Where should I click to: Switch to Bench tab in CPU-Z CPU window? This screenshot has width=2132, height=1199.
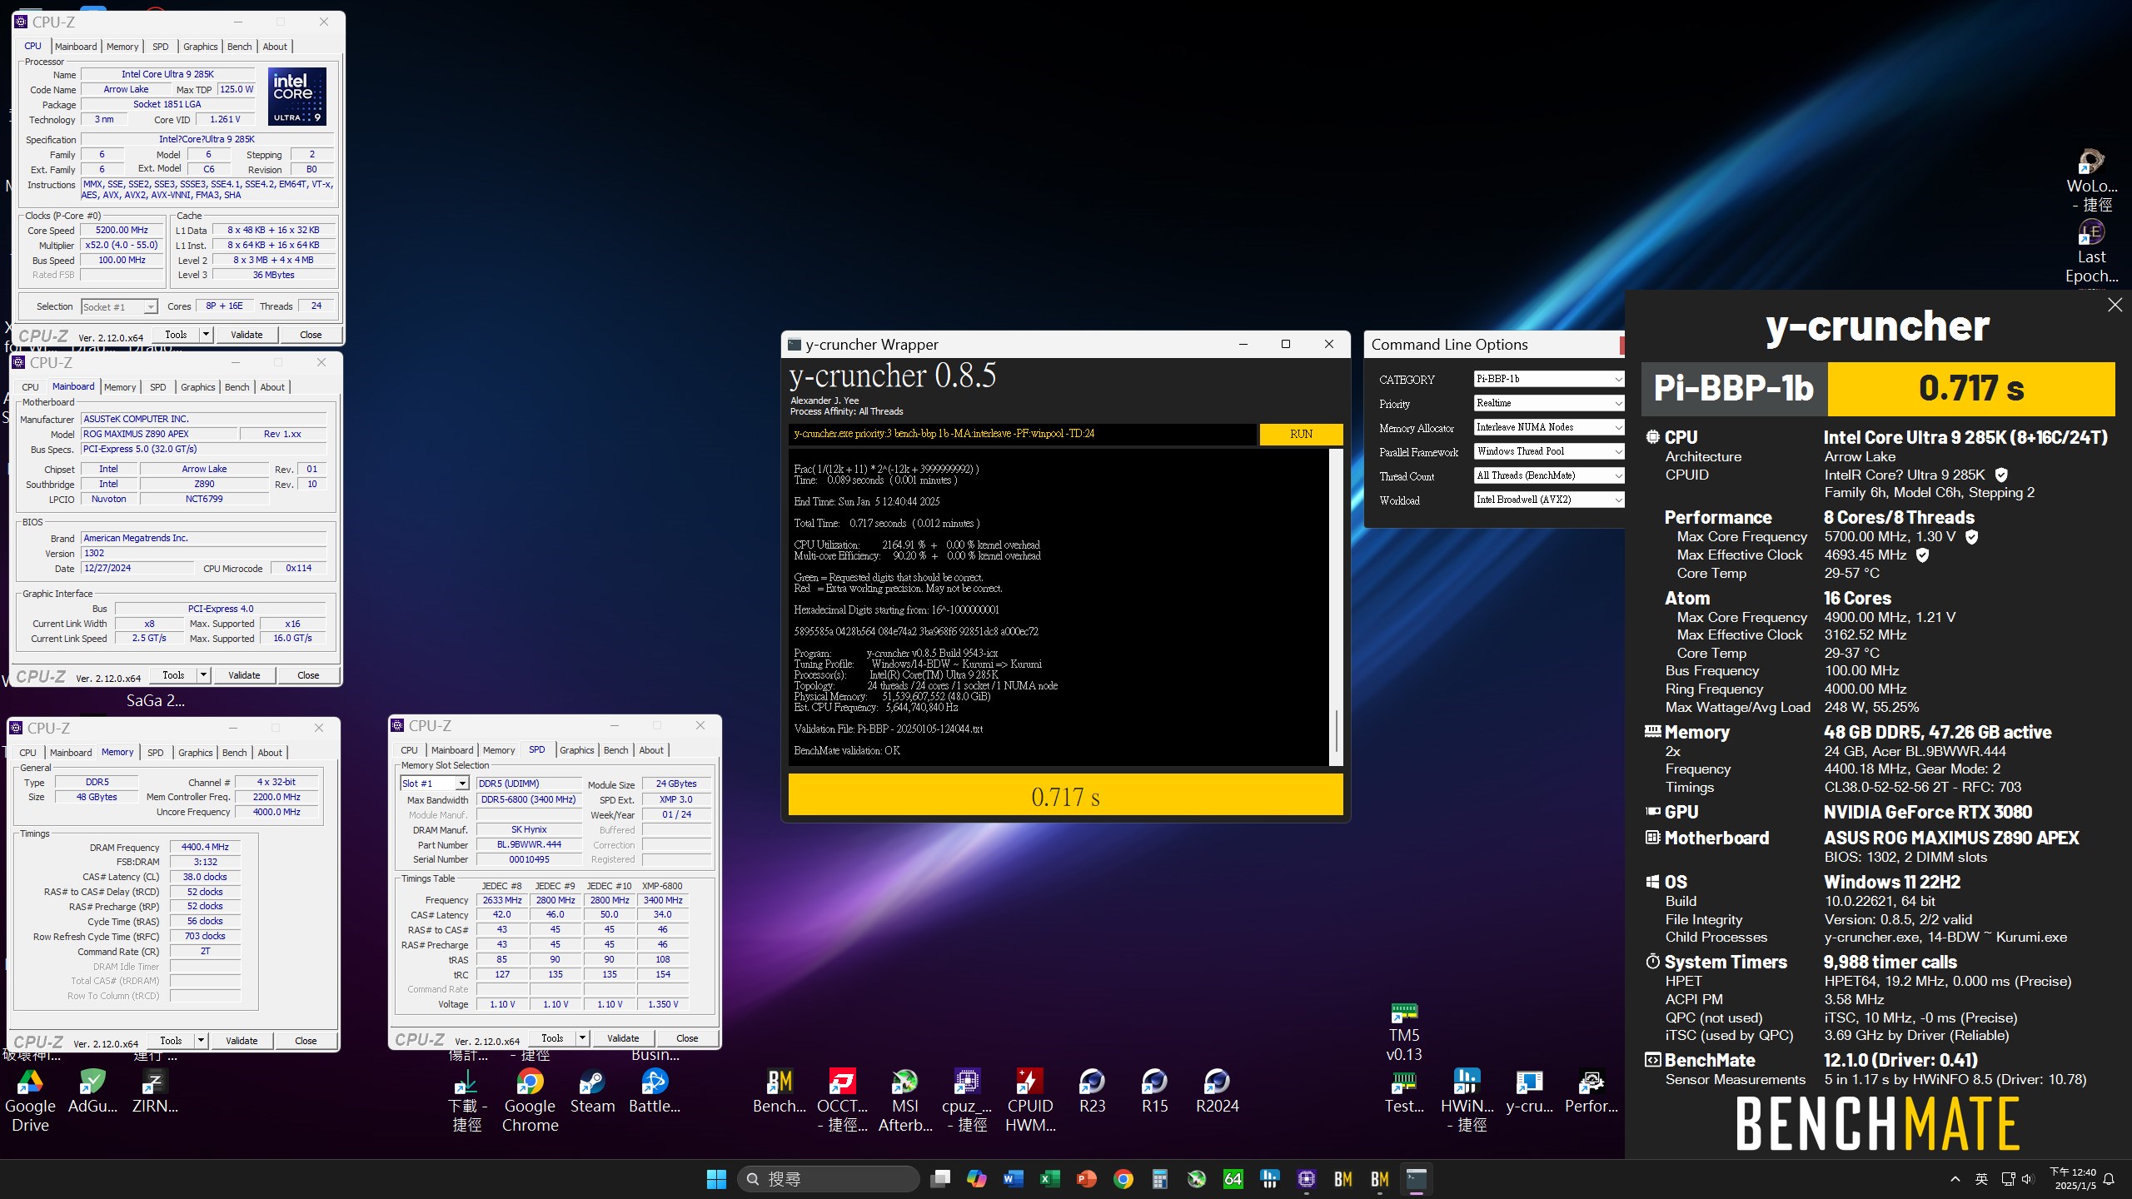239,47
